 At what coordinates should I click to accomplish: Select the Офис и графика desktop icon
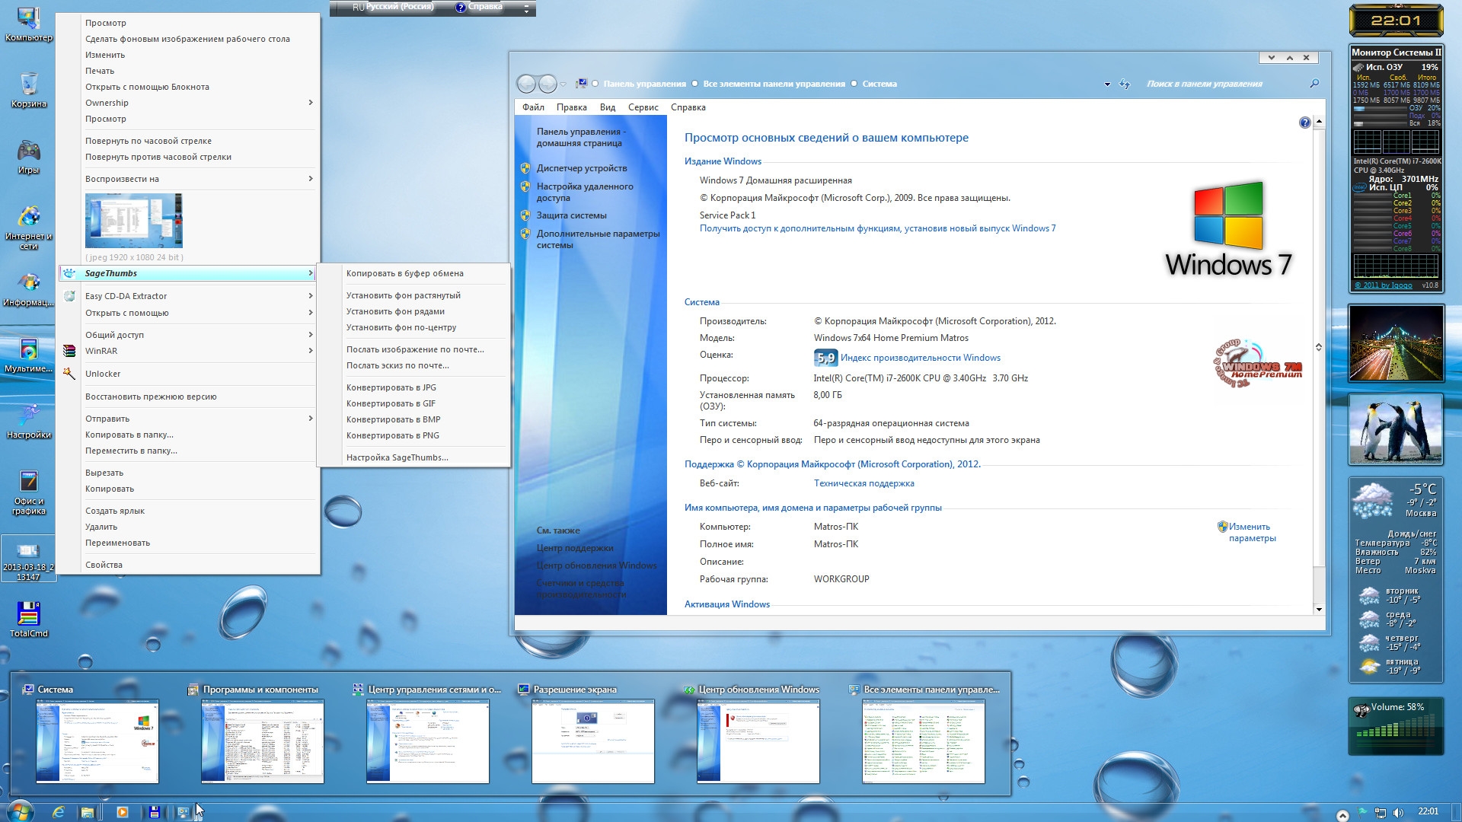[29, 492]
